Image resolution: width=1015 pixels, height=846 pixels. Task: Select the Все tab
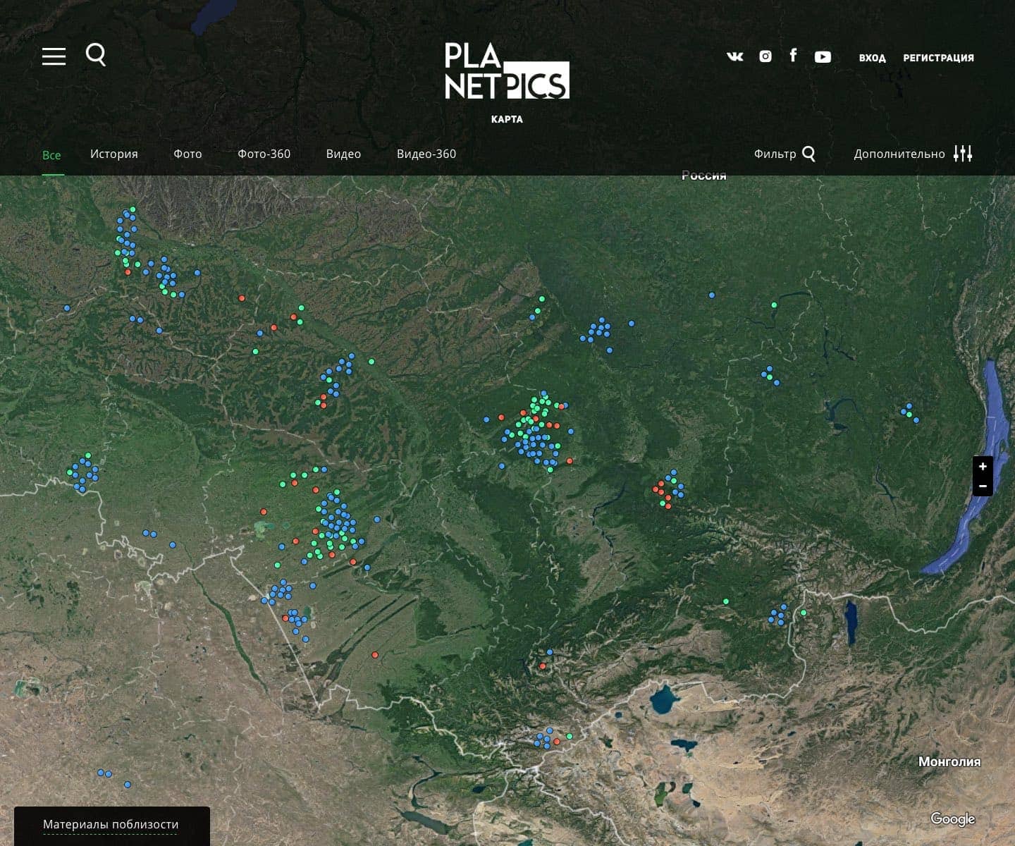click(51, 155)
